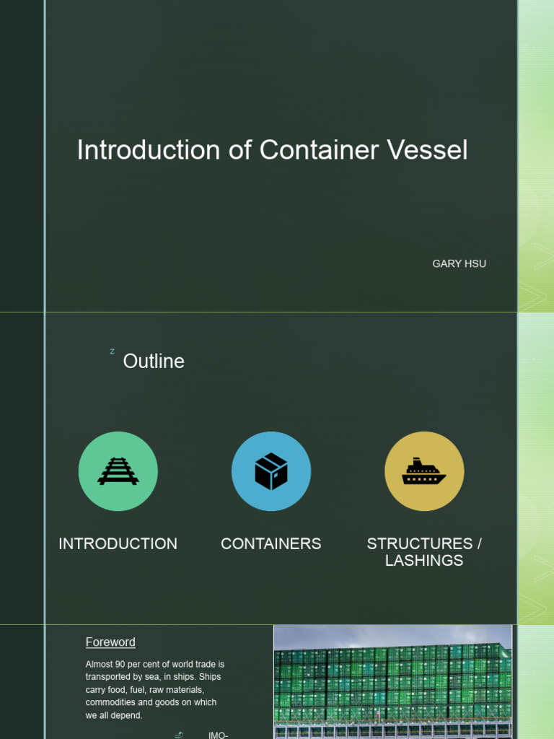Click the small icon beside IMO text
This screenshot has height=739, width=554.
(x=179, y=735)
